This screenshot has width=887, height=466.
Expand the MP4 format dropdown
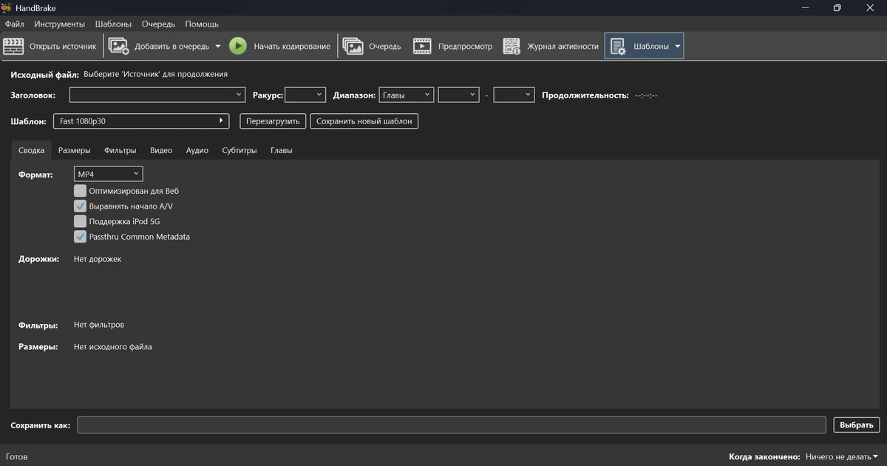pyautogui.click(x=108, y=174)
